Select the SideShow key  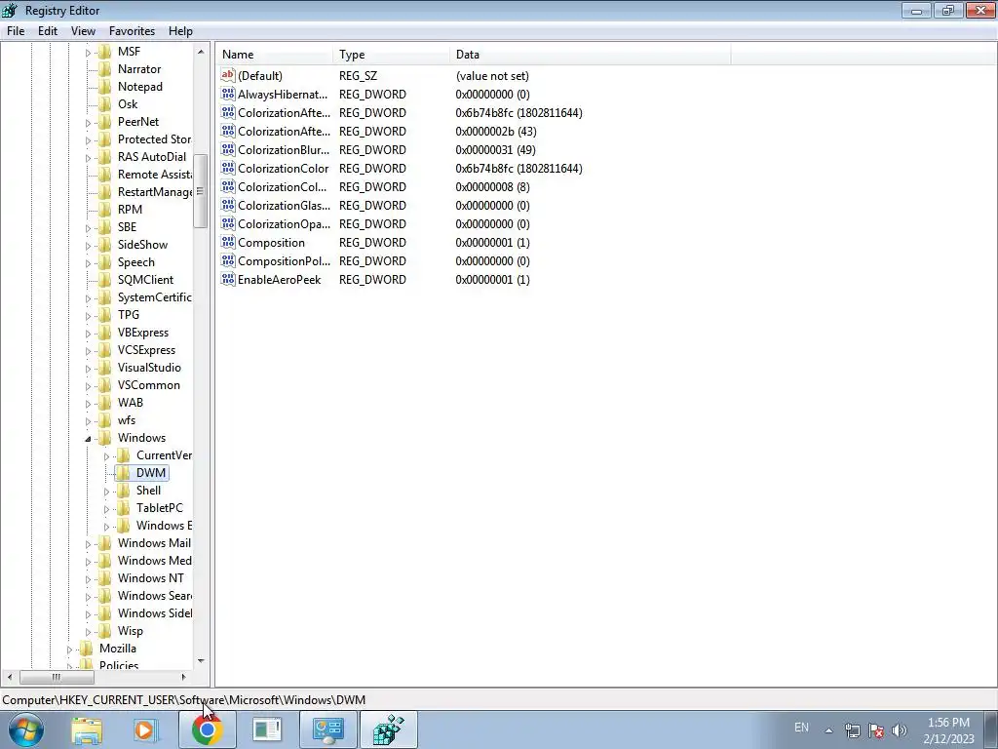pos(142,245)
